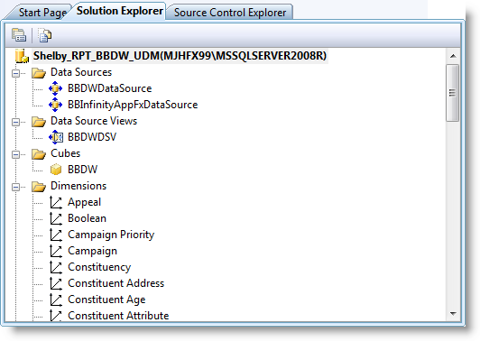480x341 pixels.
Task: Click the Cubes folder icon
Action: click(x=39, y=154)
